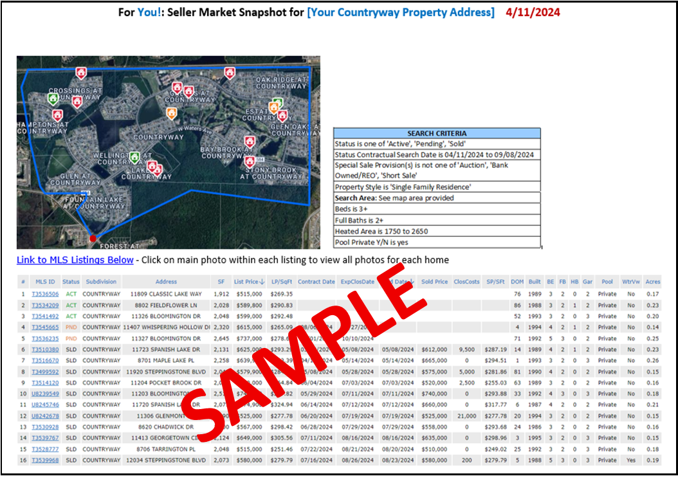Follow the T3528777 listing link
The width and height of the screenshot is (678, 494).
(45, 450)
